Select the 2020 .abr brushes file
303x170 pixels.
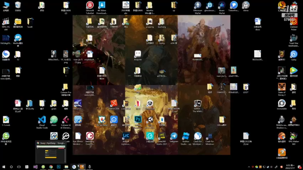(126, 8)
